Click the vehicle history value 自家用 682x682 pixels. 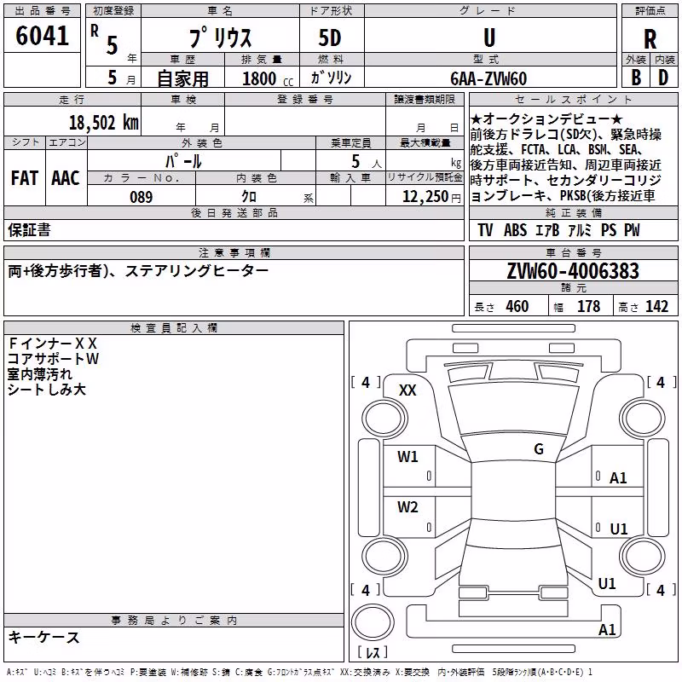tap(182, 78)
